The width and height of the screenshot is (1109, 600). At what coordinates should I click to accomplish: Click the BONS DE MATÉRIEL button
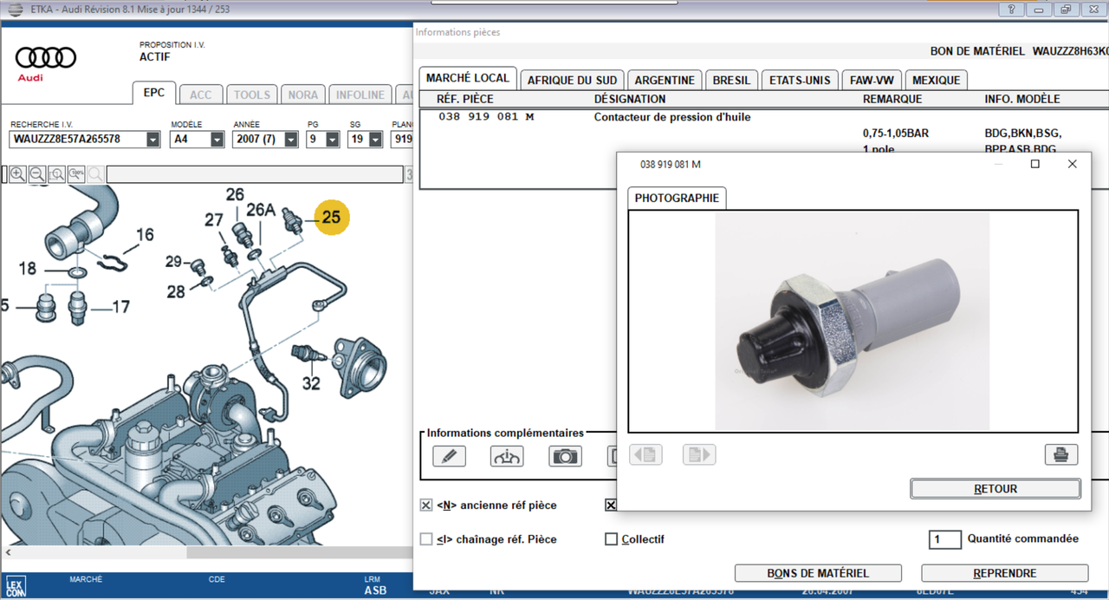pyautogui.click(x=817, y=572)
